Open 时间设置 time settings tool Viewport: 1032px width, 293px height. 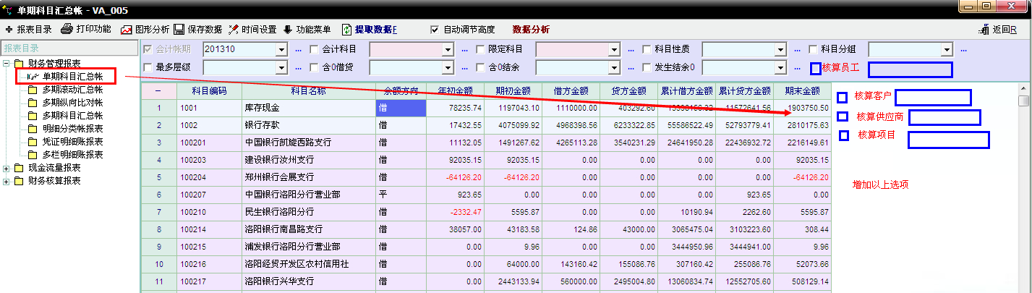pyautogui.click(x=234, y=30)
